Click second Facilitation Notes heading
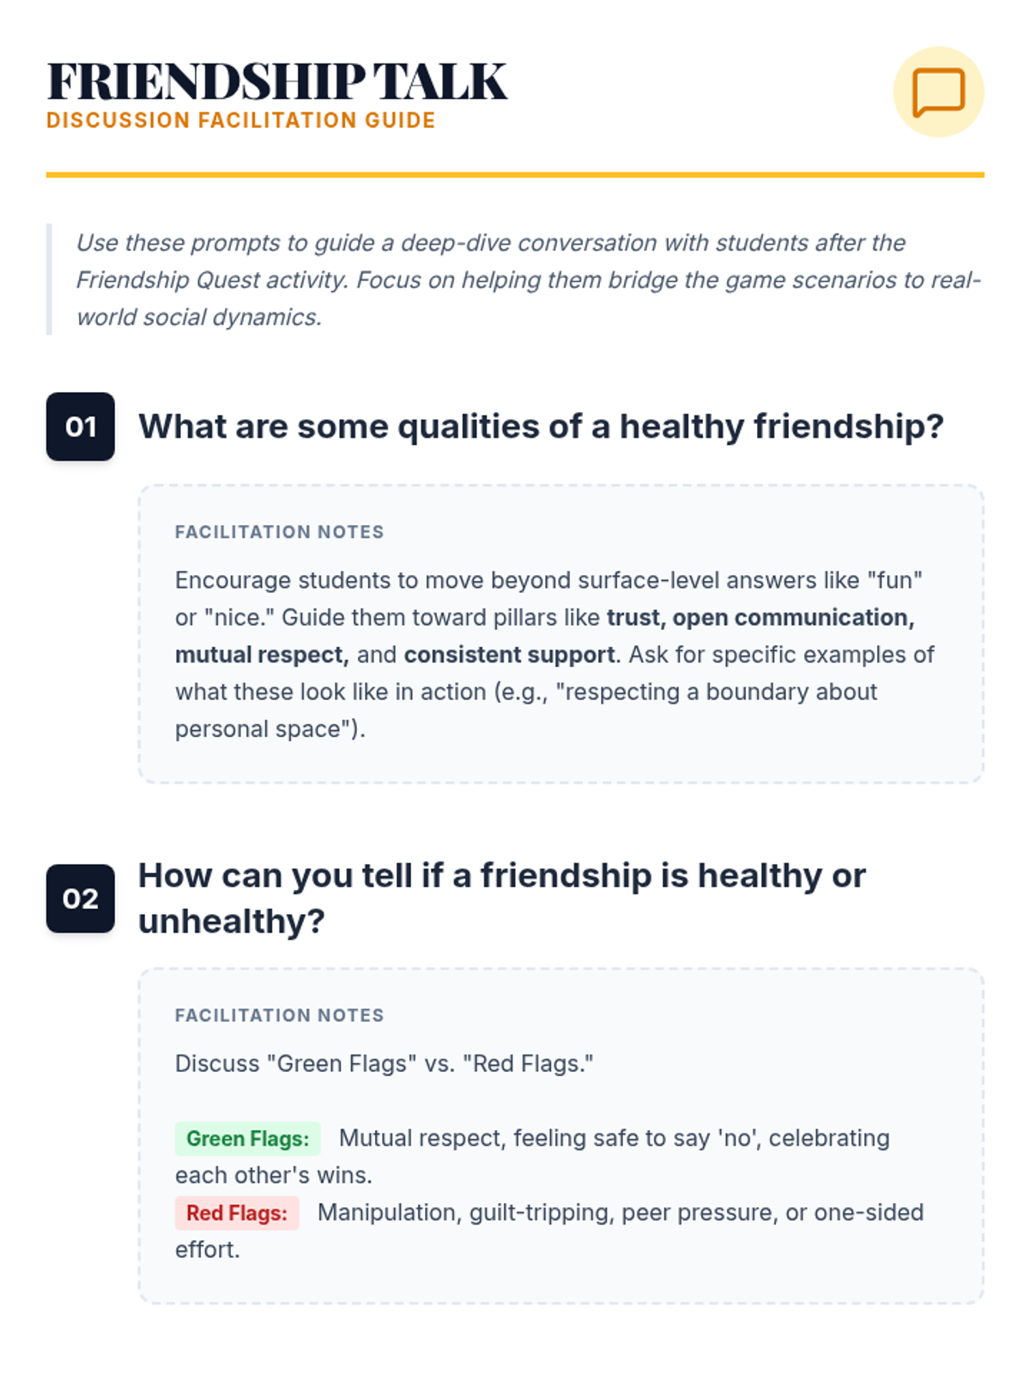 click(280, 1015)
